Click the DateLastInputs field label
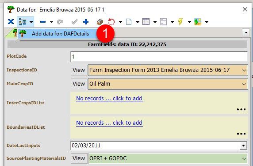Viewport: 253px width, 166px height. click(x=23, y=146)
